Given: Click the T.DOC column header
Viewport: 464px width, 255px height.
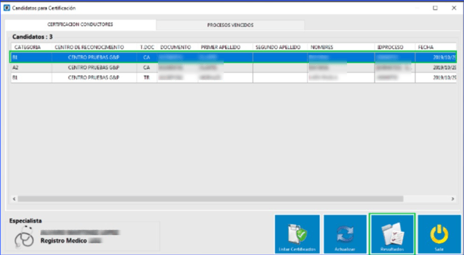Looking at the screenshot, I should (147, 47).
